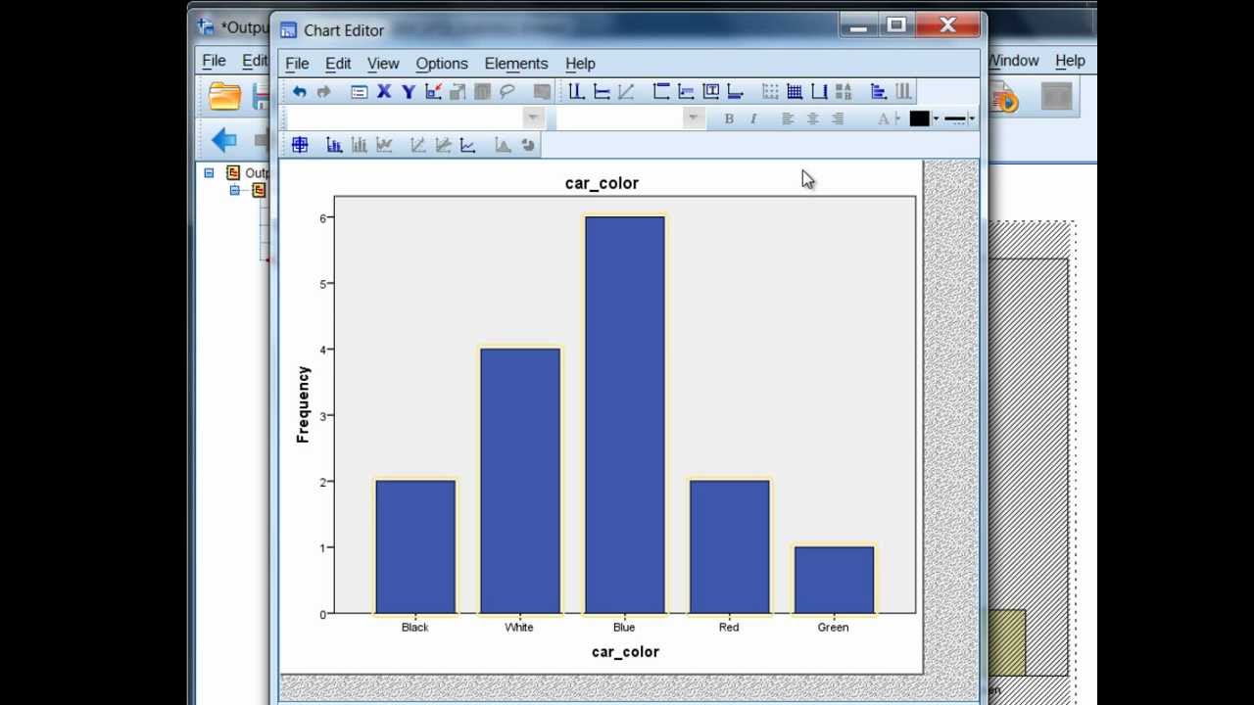Open the font size dropdown
This screenshot has width=1254, height=705.
694,117
